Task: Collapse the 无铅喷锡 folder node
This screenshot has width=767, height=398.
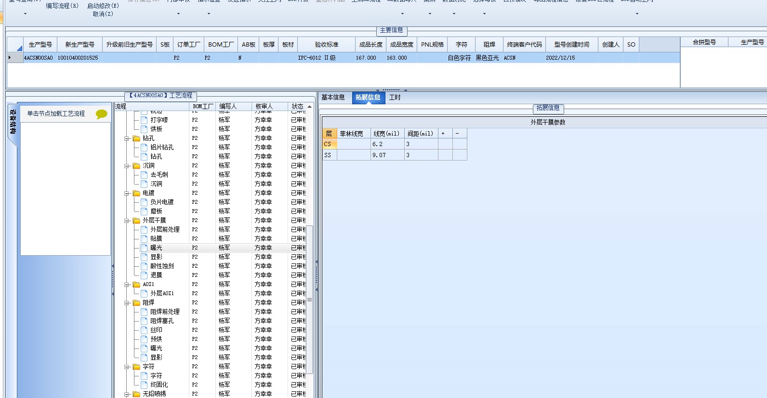Action: 127,394
